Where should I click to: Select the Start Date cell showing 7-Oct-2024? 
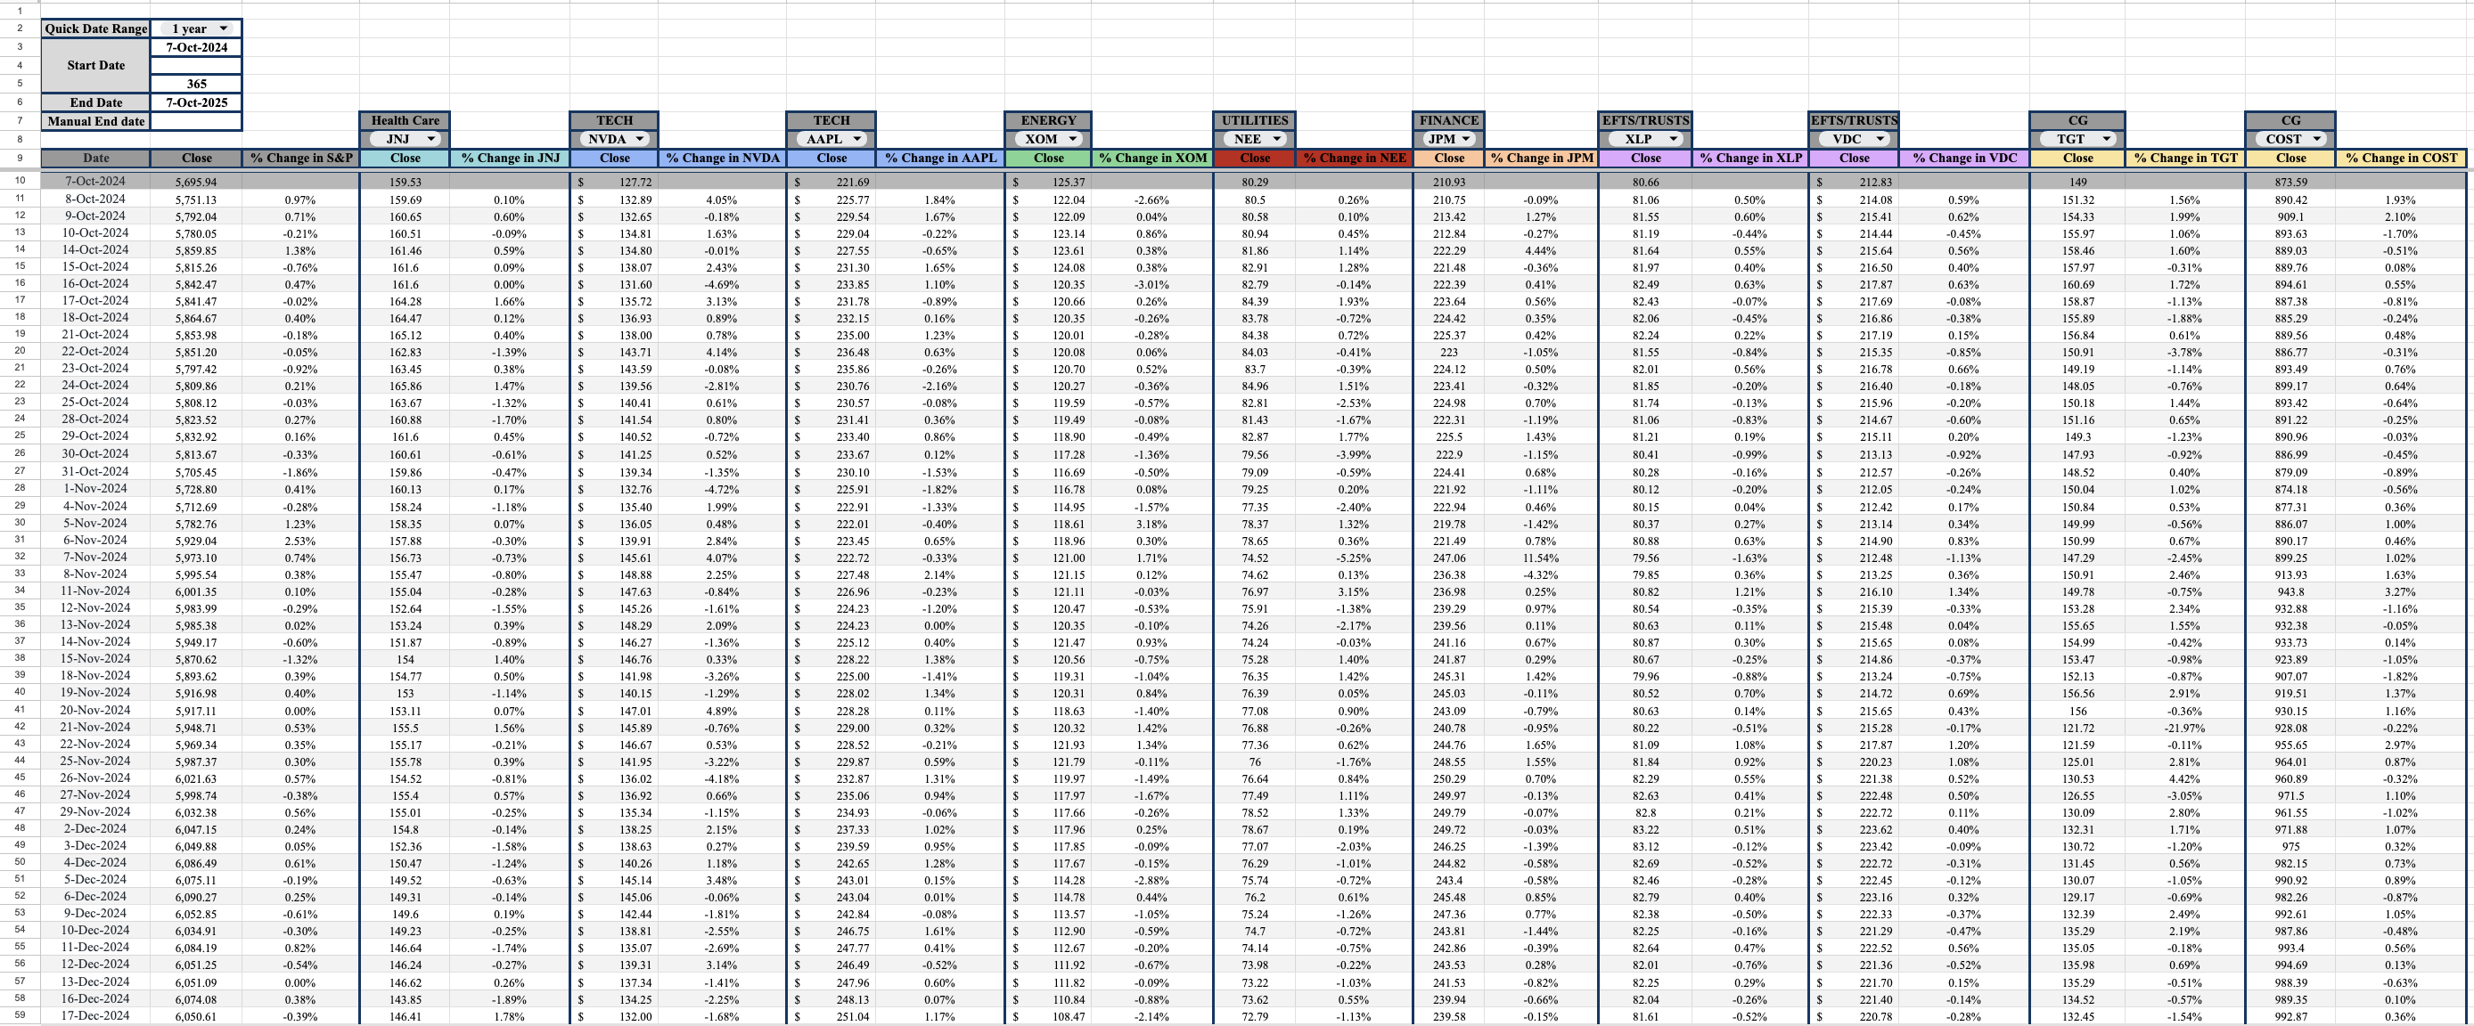pos(196,47)
